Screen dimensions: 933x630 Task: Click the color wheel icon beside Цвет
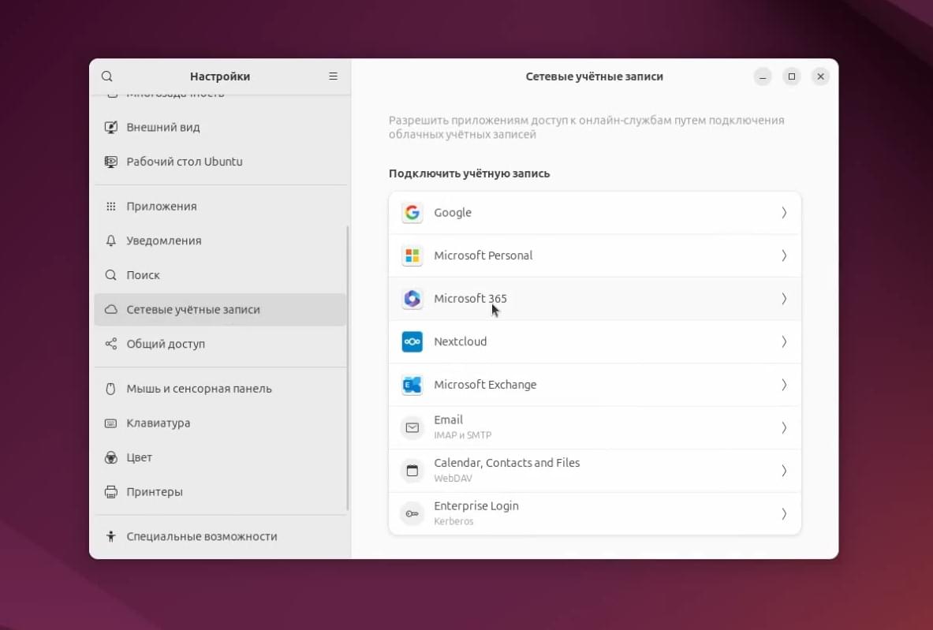pyautogui.click(x=110, y=457)
